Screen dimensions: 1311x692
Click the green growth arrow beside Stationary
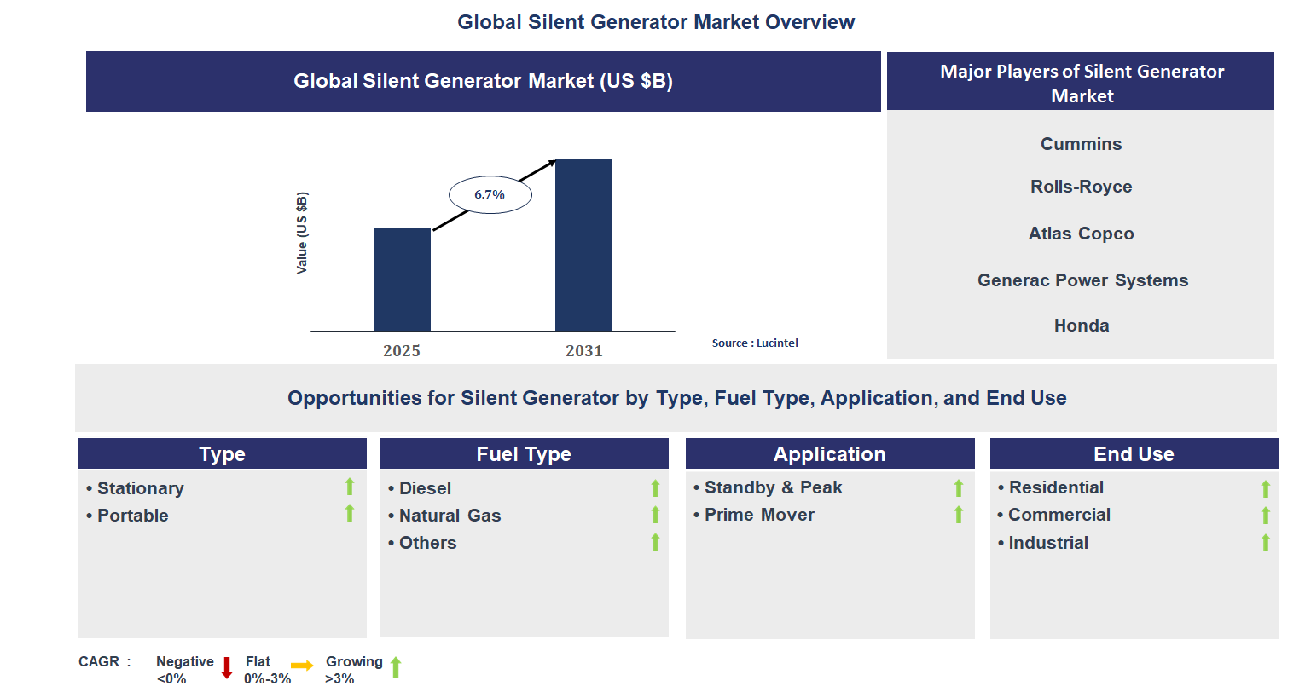coord(350,487)
